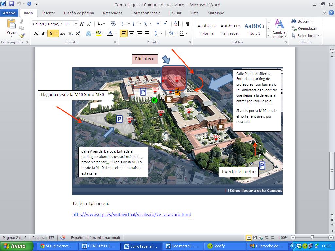Toggle italic (K) formatting

[x=43, y=33]
